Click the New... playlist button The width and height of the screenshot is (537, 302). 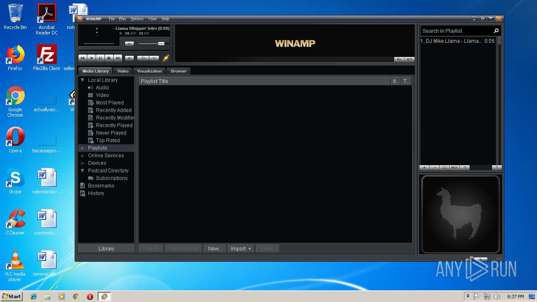[x=215, y=249]
